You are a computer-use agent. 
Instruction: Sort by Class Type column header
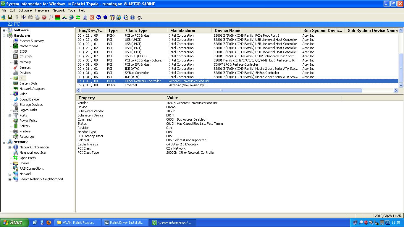pos(145,30)
